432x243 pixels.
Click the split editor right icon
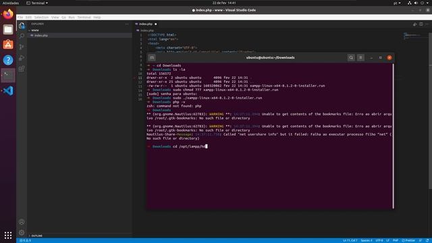point(421,24)
